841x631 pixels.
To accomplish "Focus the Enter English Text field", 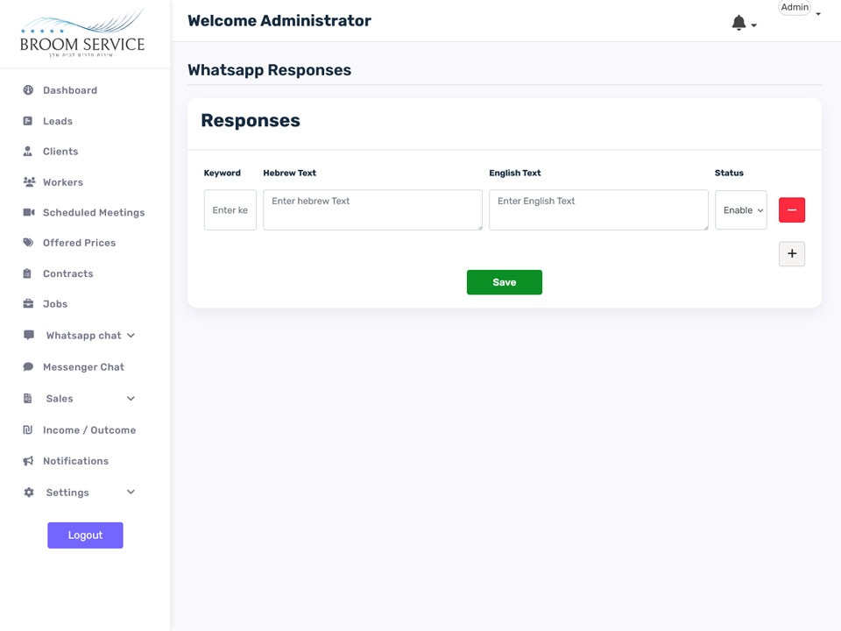I will (x=598, y=209).
